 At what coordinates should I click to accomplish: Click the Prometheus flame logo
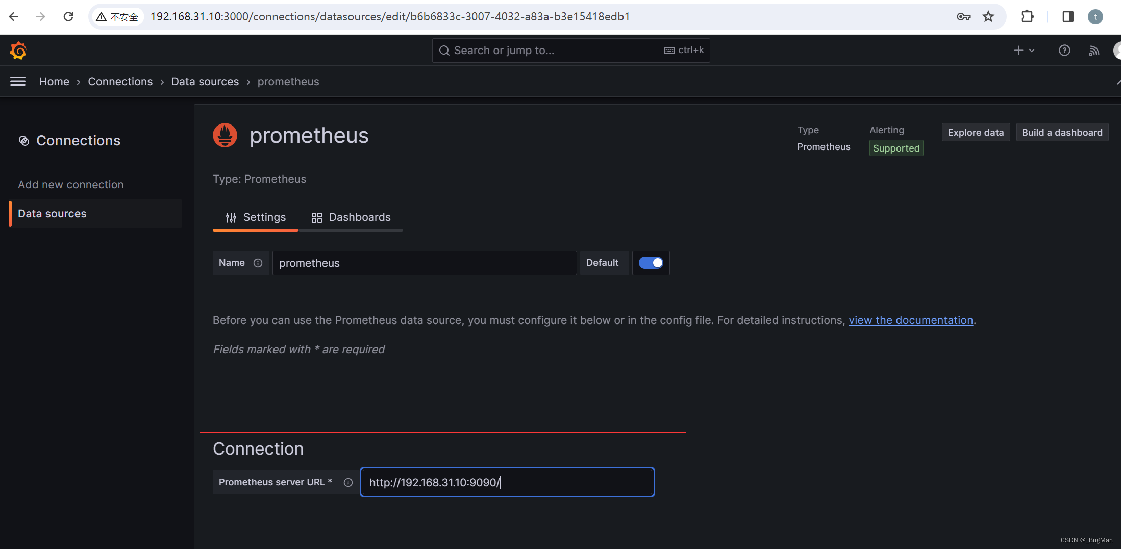click(x=225, y=135)
